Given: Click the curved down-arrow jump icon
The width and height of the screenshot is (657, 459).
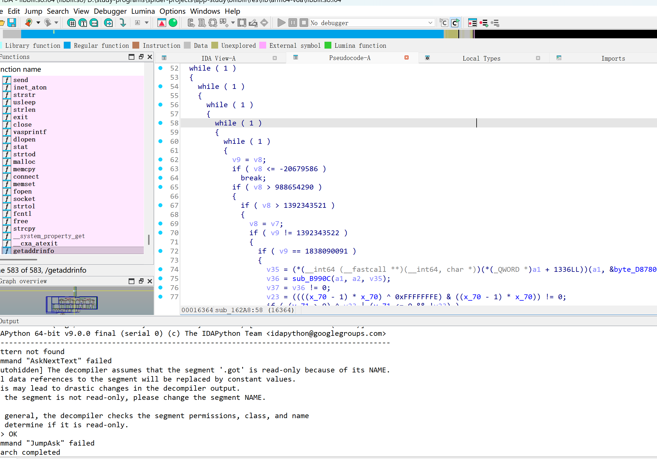Looking at the screenshot, I should (x=123, y=23).
